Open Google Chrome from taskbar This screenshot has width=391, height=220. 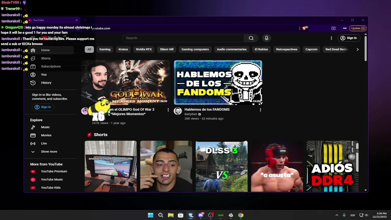241,215
